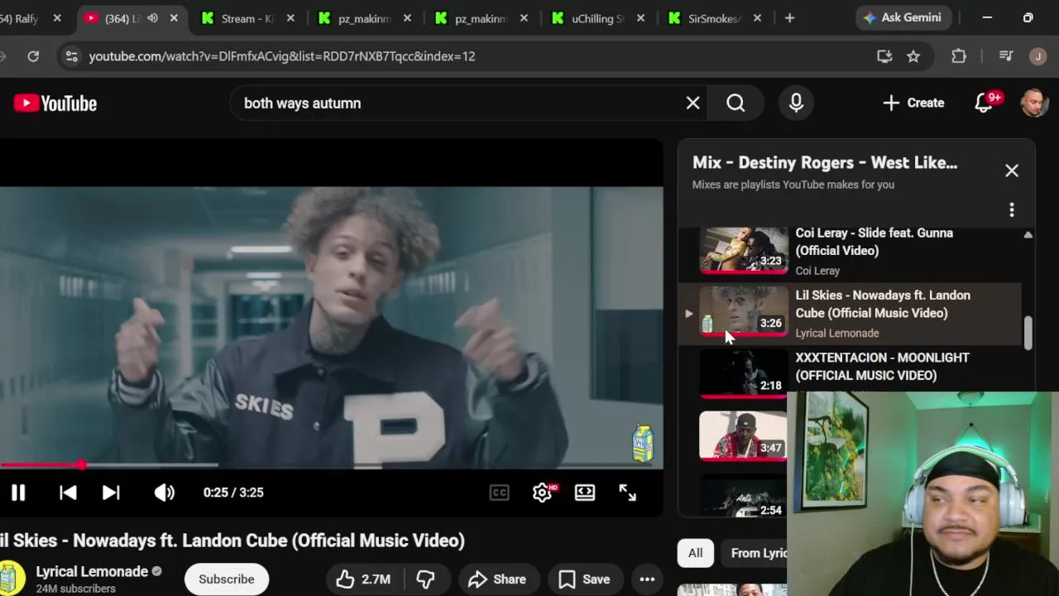Switch to theater mode
1059x596 pixels.
tap(585, 493)
